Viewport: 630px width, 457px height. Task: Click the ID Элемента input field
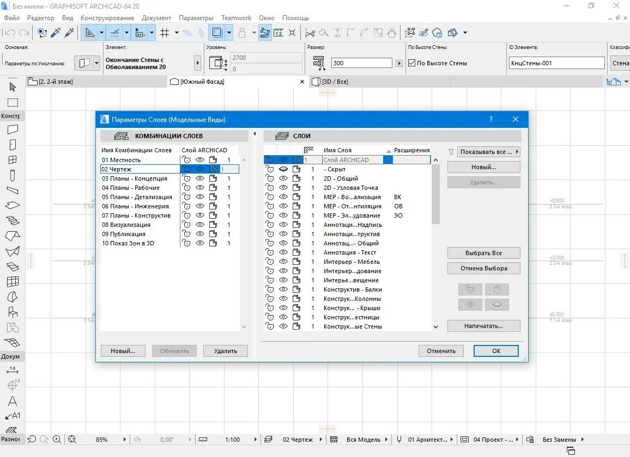pos(556,63)
